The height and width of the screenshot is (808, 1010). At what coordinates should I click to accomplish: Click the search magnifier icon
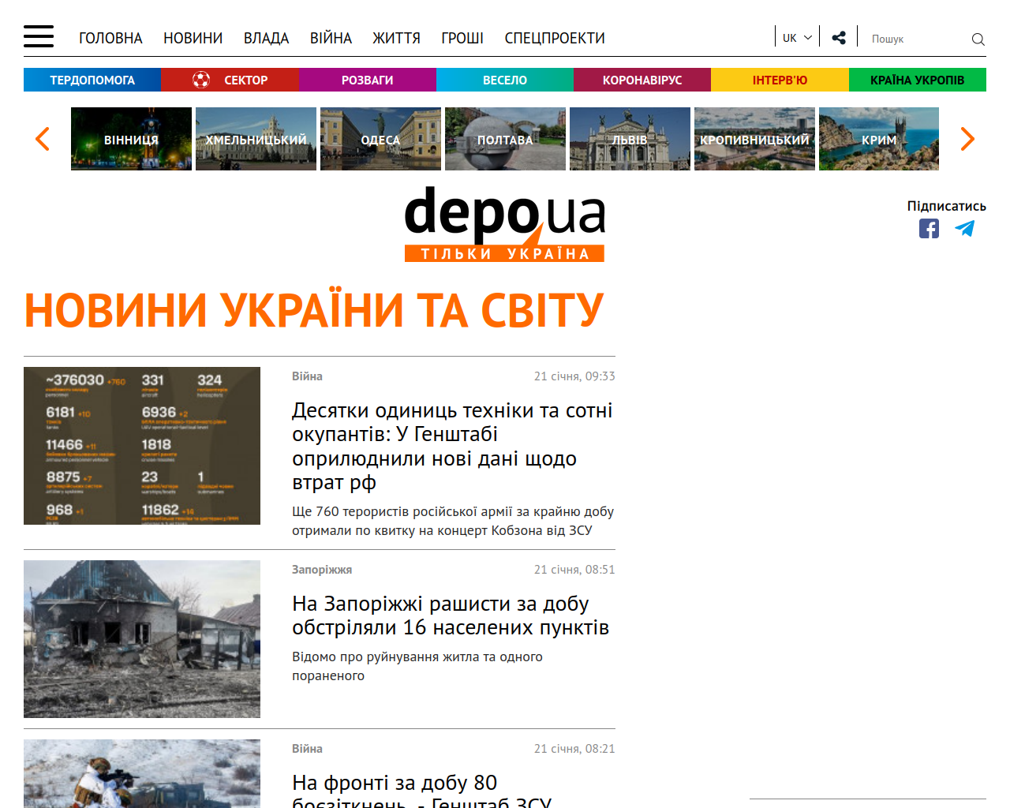[978, 39]
